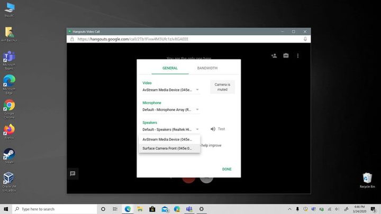Screen dimensions: 381x214
Task: Click the padlock site info icon
Action: click(72, 39)
